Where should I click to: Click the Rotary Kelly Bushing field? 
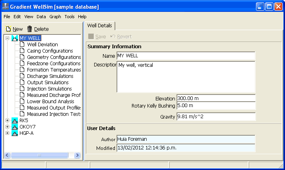216,106
